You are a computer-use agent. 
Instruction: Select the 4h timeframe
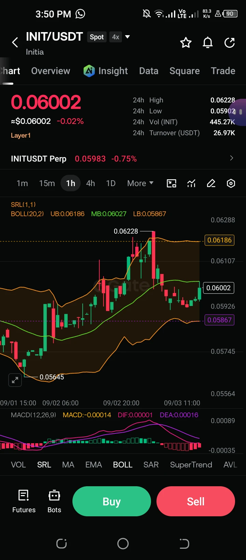pyautogui.click(x=91, y=183)
